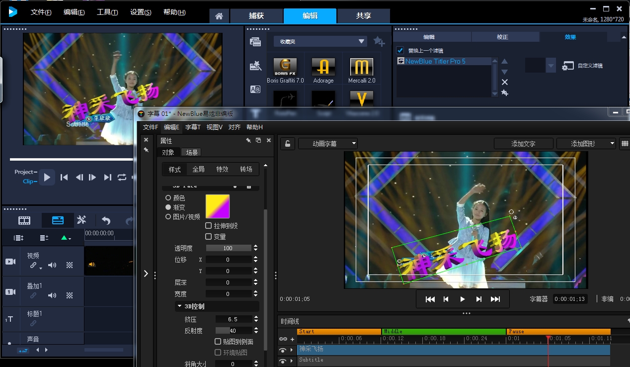Enable 变量 checkbox
The height and width of the screenshot is (367, 630).
click(x=209, y=237)
